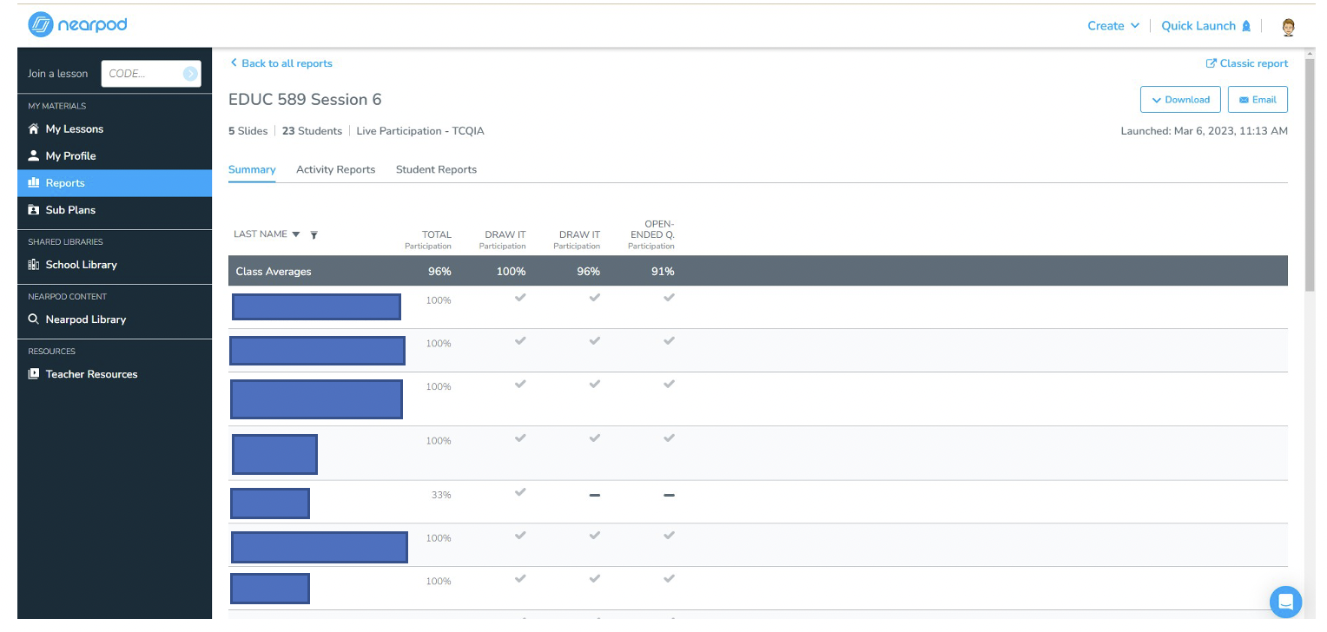This screenshot has height=632, width=1327.
Task: Click the Nearpod Library search icon
Action: tap(34, 319)
